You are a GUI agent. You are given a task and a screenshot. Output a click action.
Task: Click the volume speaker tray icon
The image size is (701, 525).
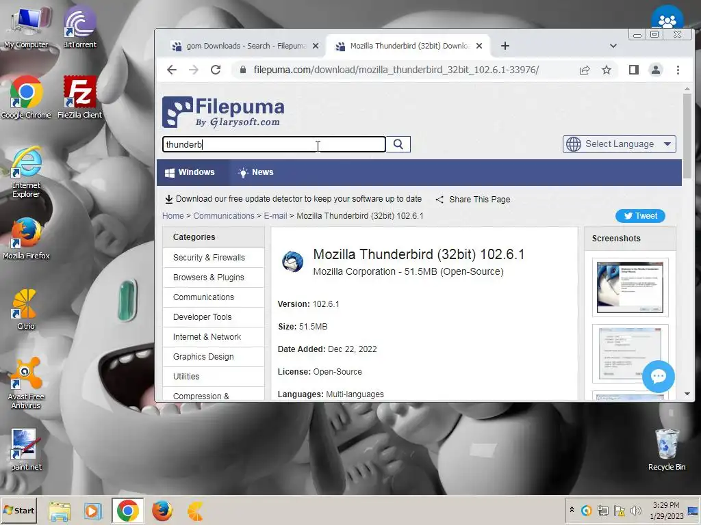(635, 510)
